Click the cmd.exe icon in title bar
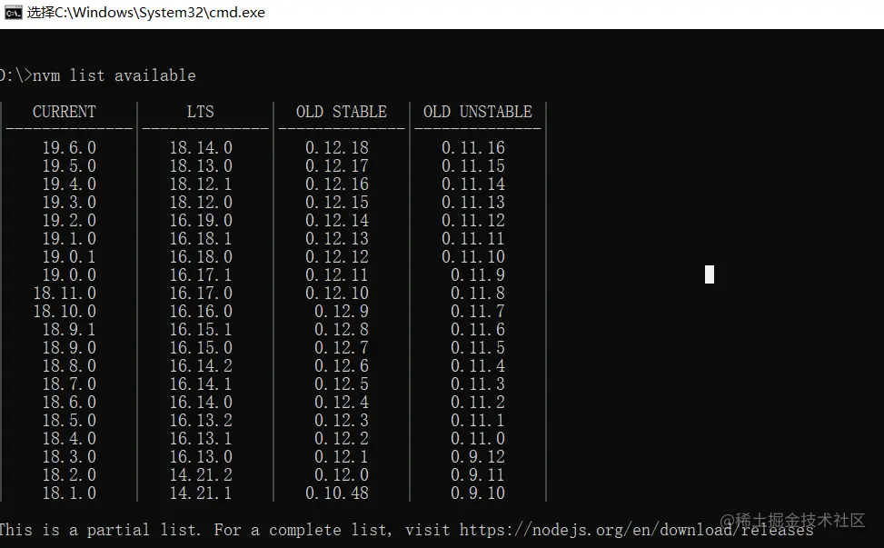 click(13, 13)
